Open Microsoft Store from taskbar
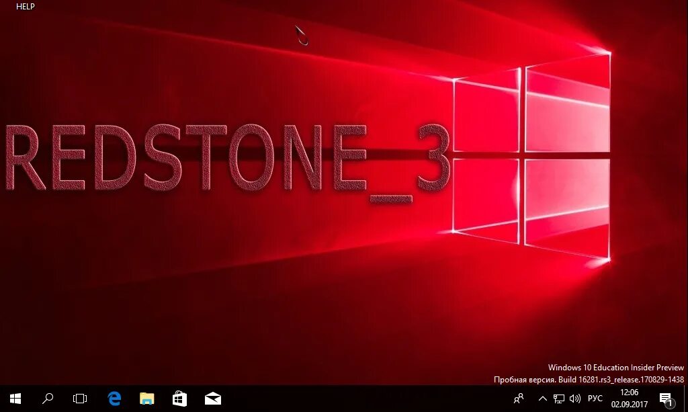 [x=179, y=399]
